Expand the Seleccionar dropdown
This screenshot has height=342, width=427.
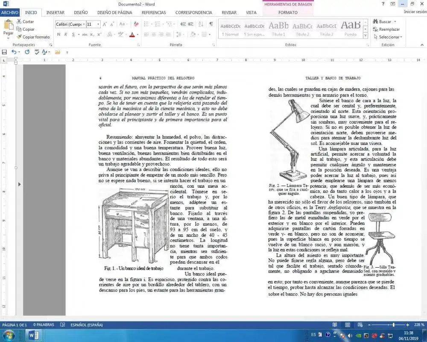[401, 37]
